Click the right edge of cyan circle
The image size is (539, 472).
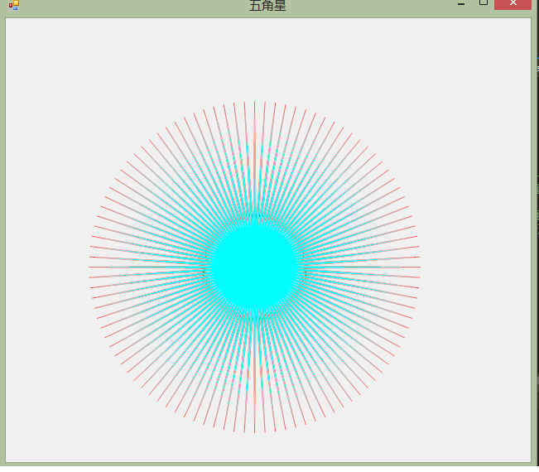pyautogui.click(x=298, y=267)
